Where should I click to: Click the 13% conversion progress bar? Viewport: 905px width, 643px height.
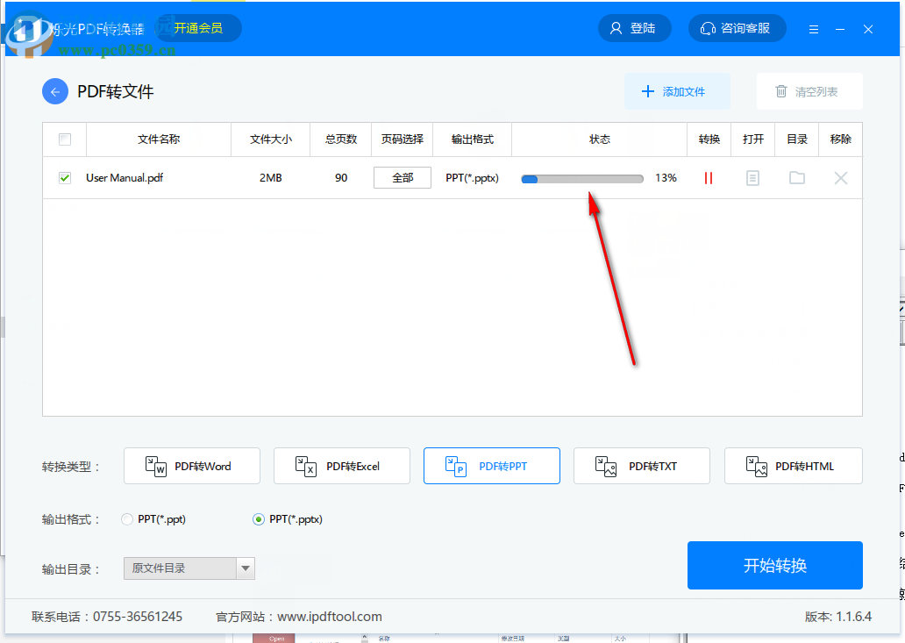click(x=581, y=177)
